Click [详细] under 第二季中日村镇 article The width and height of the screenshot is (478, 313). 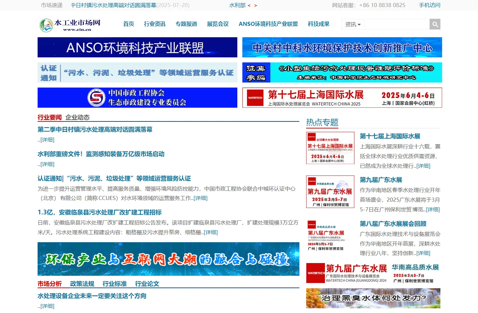click(47, 140)
